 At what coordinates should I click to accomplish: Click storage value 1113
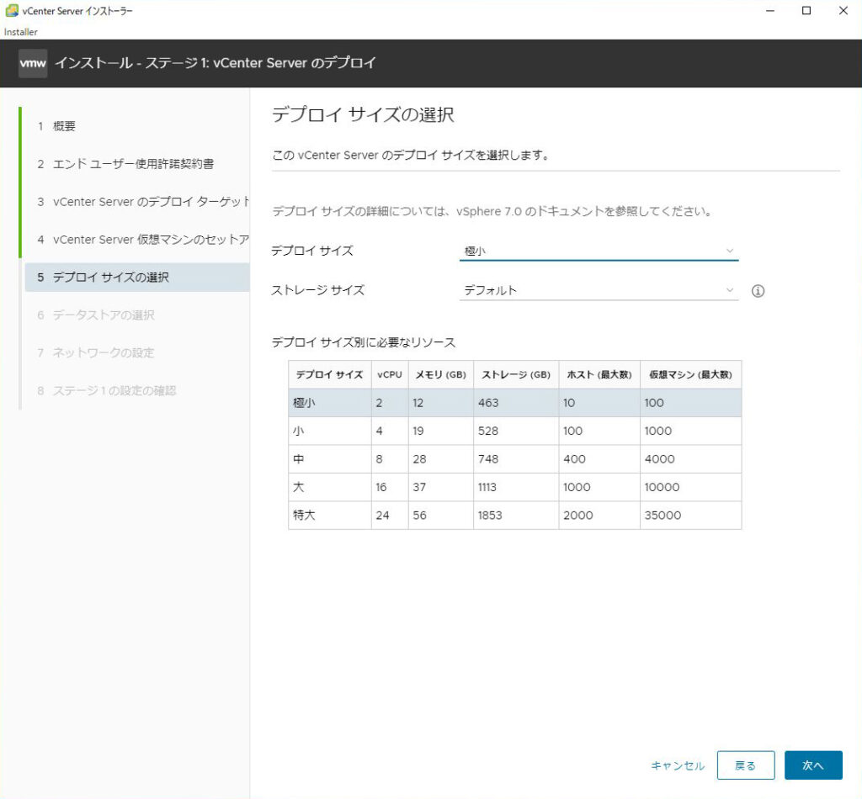[x=487, y=487]
